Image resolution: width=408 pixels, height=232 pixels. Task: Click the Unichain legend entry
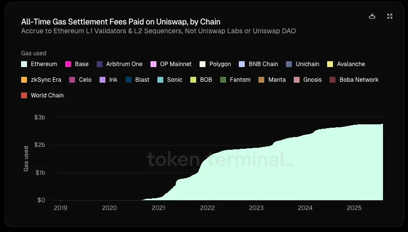point(303,64)
